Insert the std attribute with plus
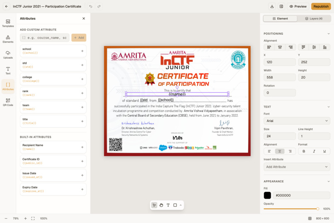Screen dimensions: 334x223 coord(82,65)
